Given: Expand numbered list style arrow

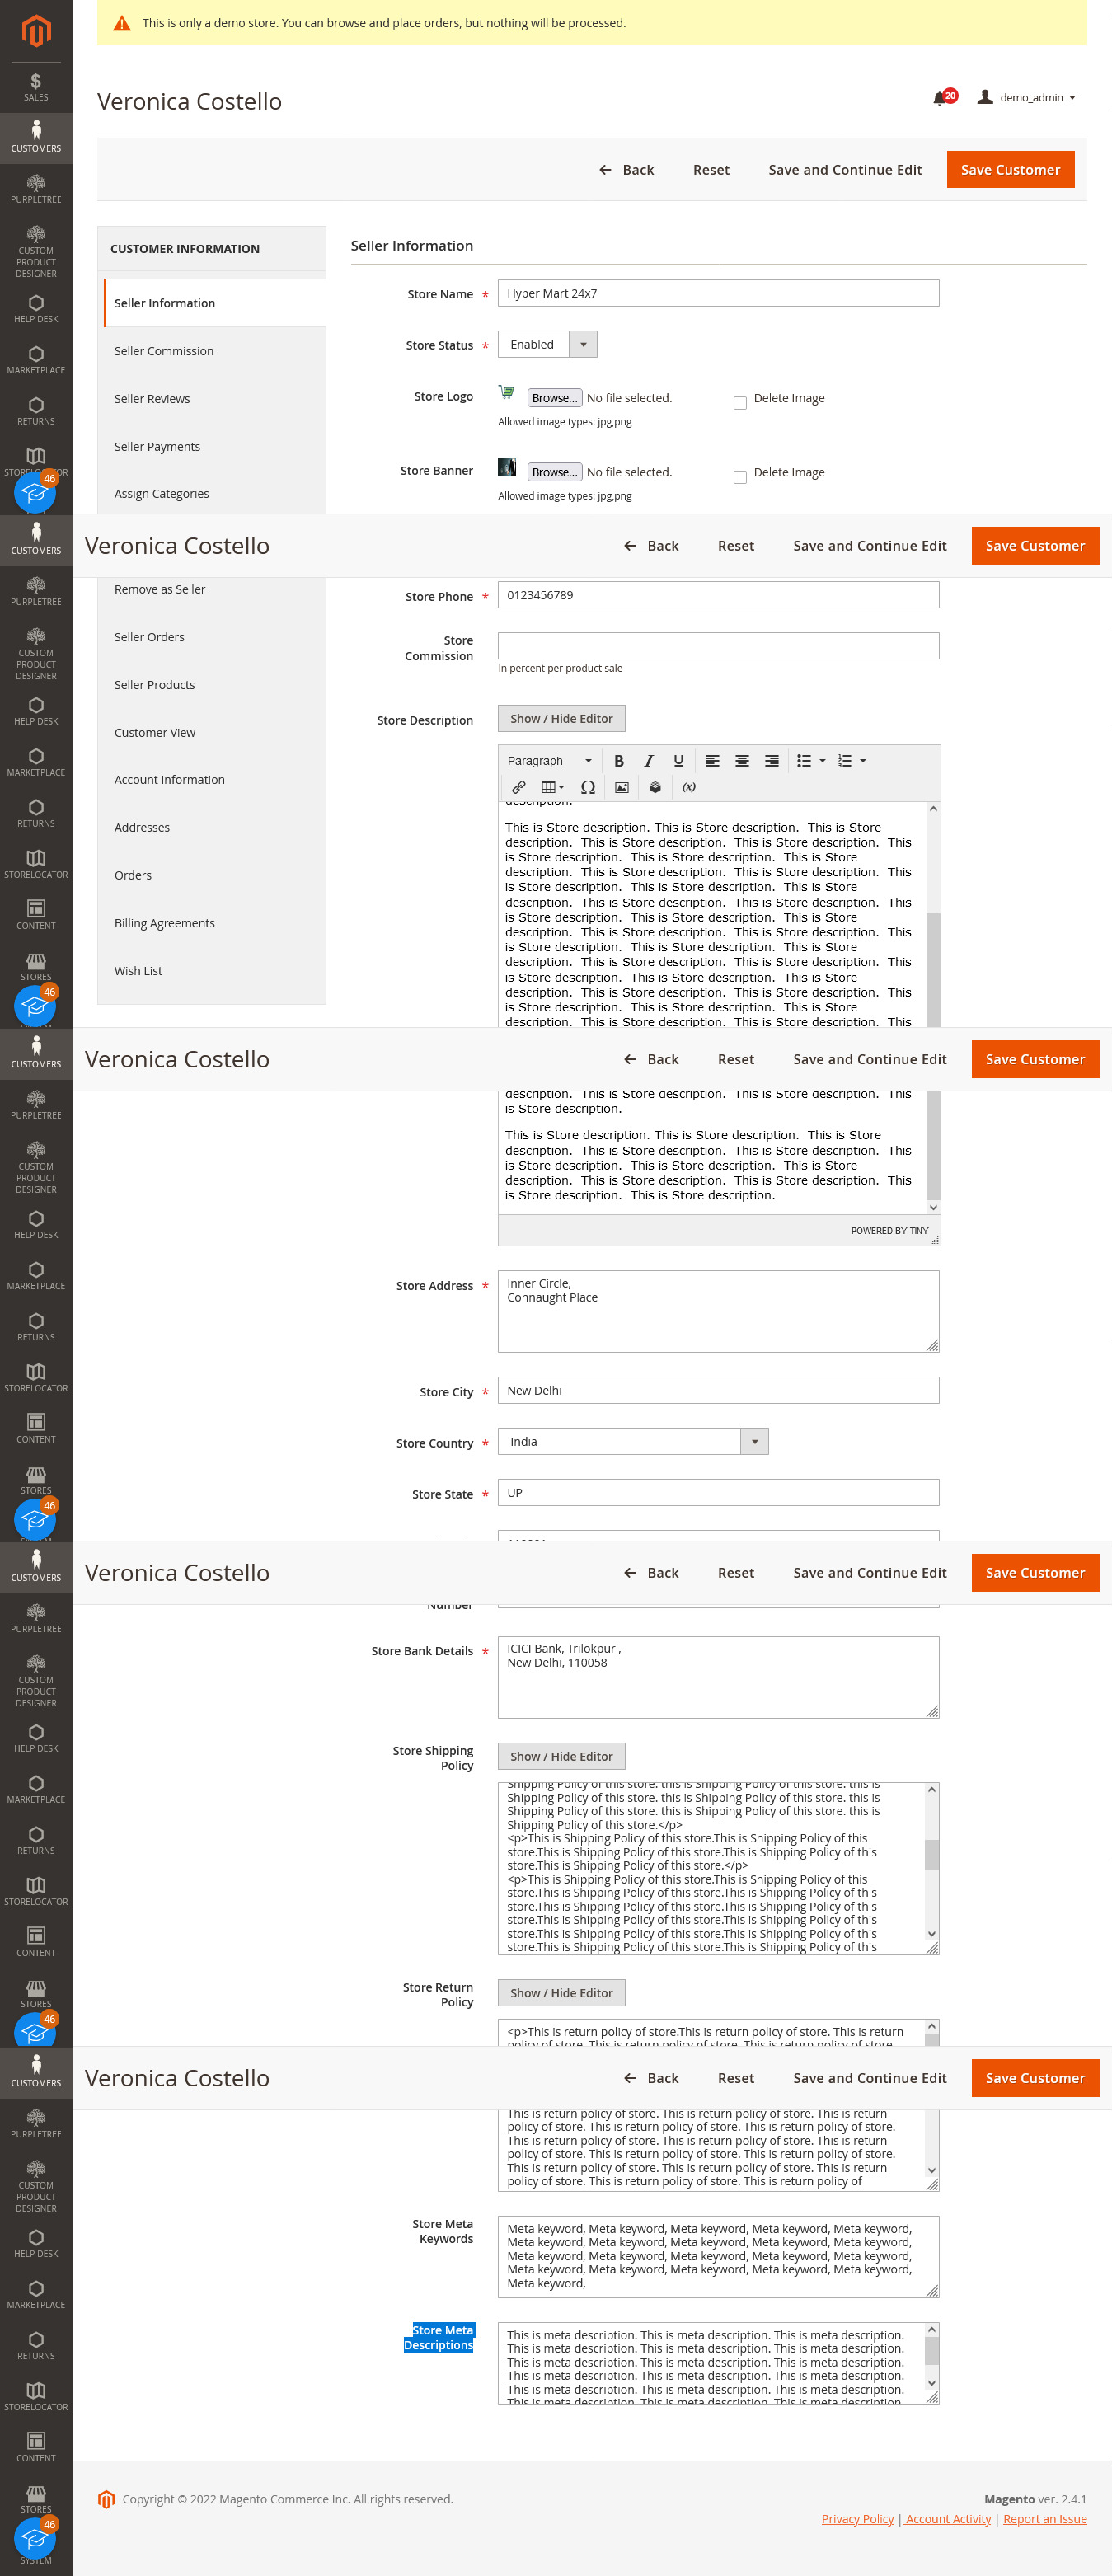Looking at the screenshot, I should [863, 761].
